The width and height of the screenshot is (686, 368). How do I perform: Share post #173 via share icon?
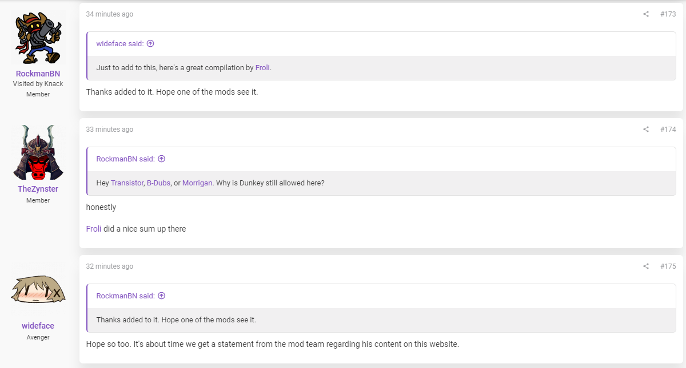click(646, 14)
